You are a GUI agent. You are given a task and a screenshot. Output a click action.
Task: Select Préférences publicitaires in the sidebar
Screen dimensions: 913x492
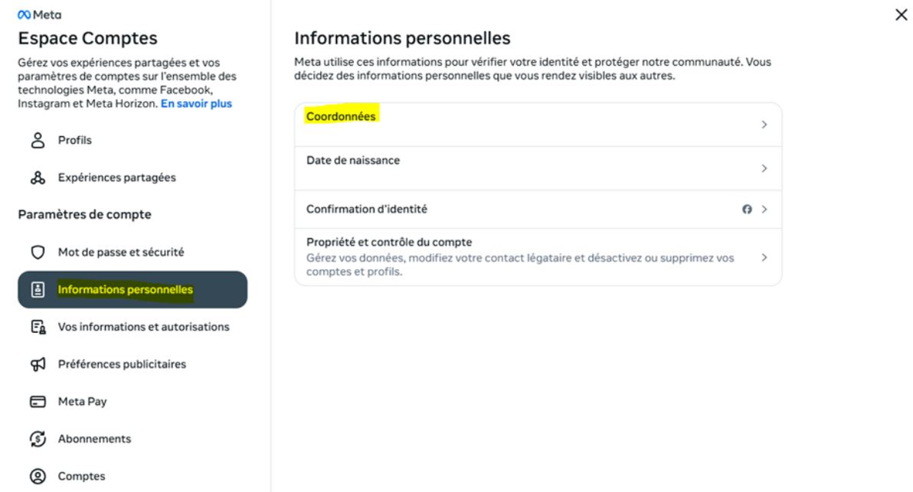[122, 364]
